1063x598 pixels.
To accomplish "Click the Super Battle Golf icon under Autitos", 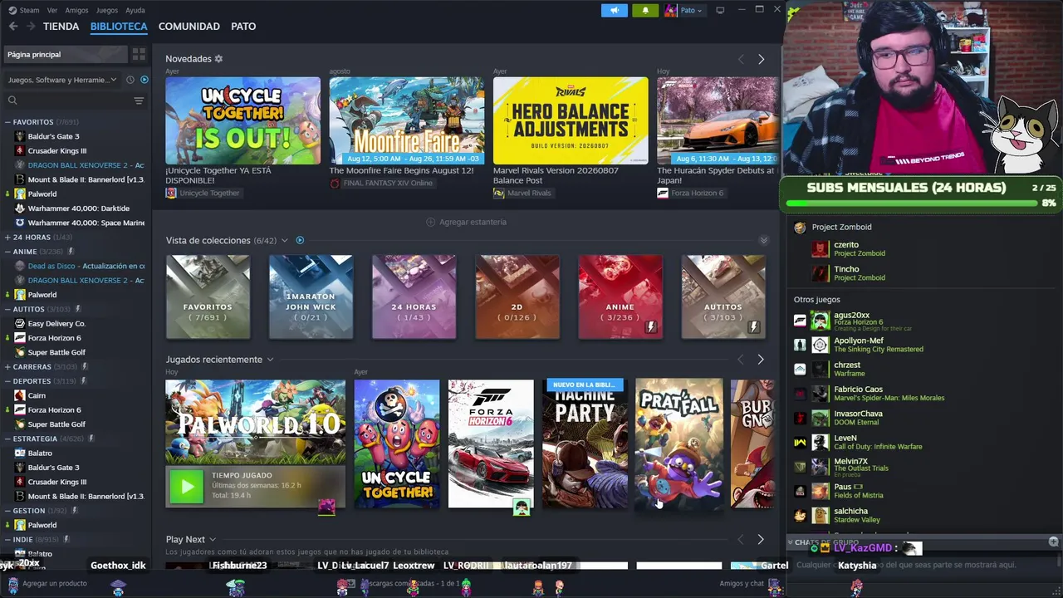I will [20, 352].
